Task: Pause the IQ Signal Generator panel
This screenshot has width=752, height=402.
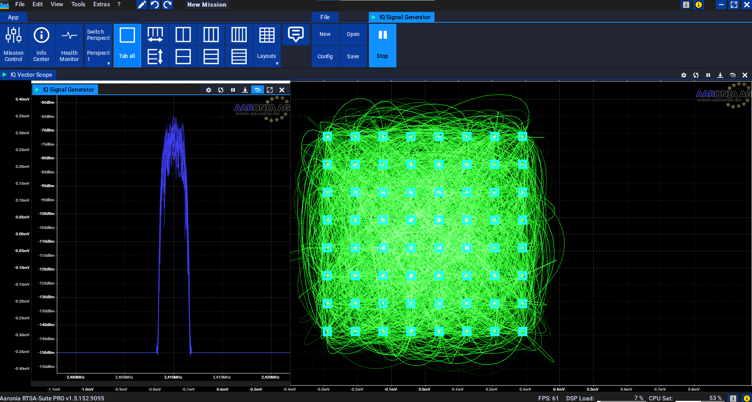Action: tap(233, 90)
